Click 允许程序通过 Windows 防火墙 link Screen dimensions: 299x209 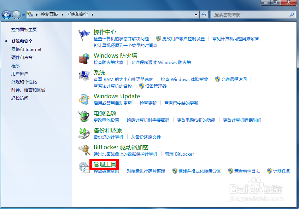161,62
